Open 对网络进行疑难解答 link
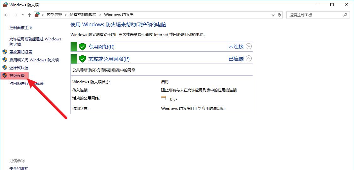The image size is (354, 170). (26, 84)
